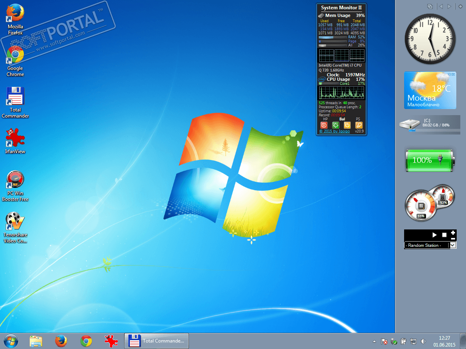Open the network tray icon
Image resolution: width=466 pixels, height=349 pixels.
pos(413,342)
